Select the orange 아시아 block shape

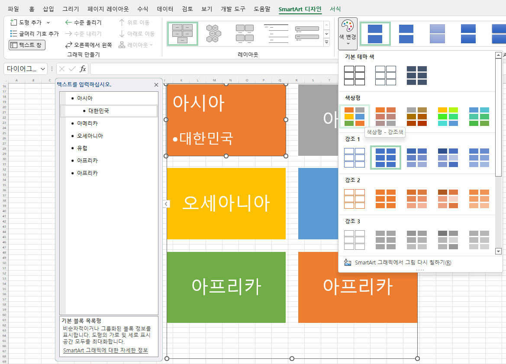pyautogui.click(x=226, y=120)
